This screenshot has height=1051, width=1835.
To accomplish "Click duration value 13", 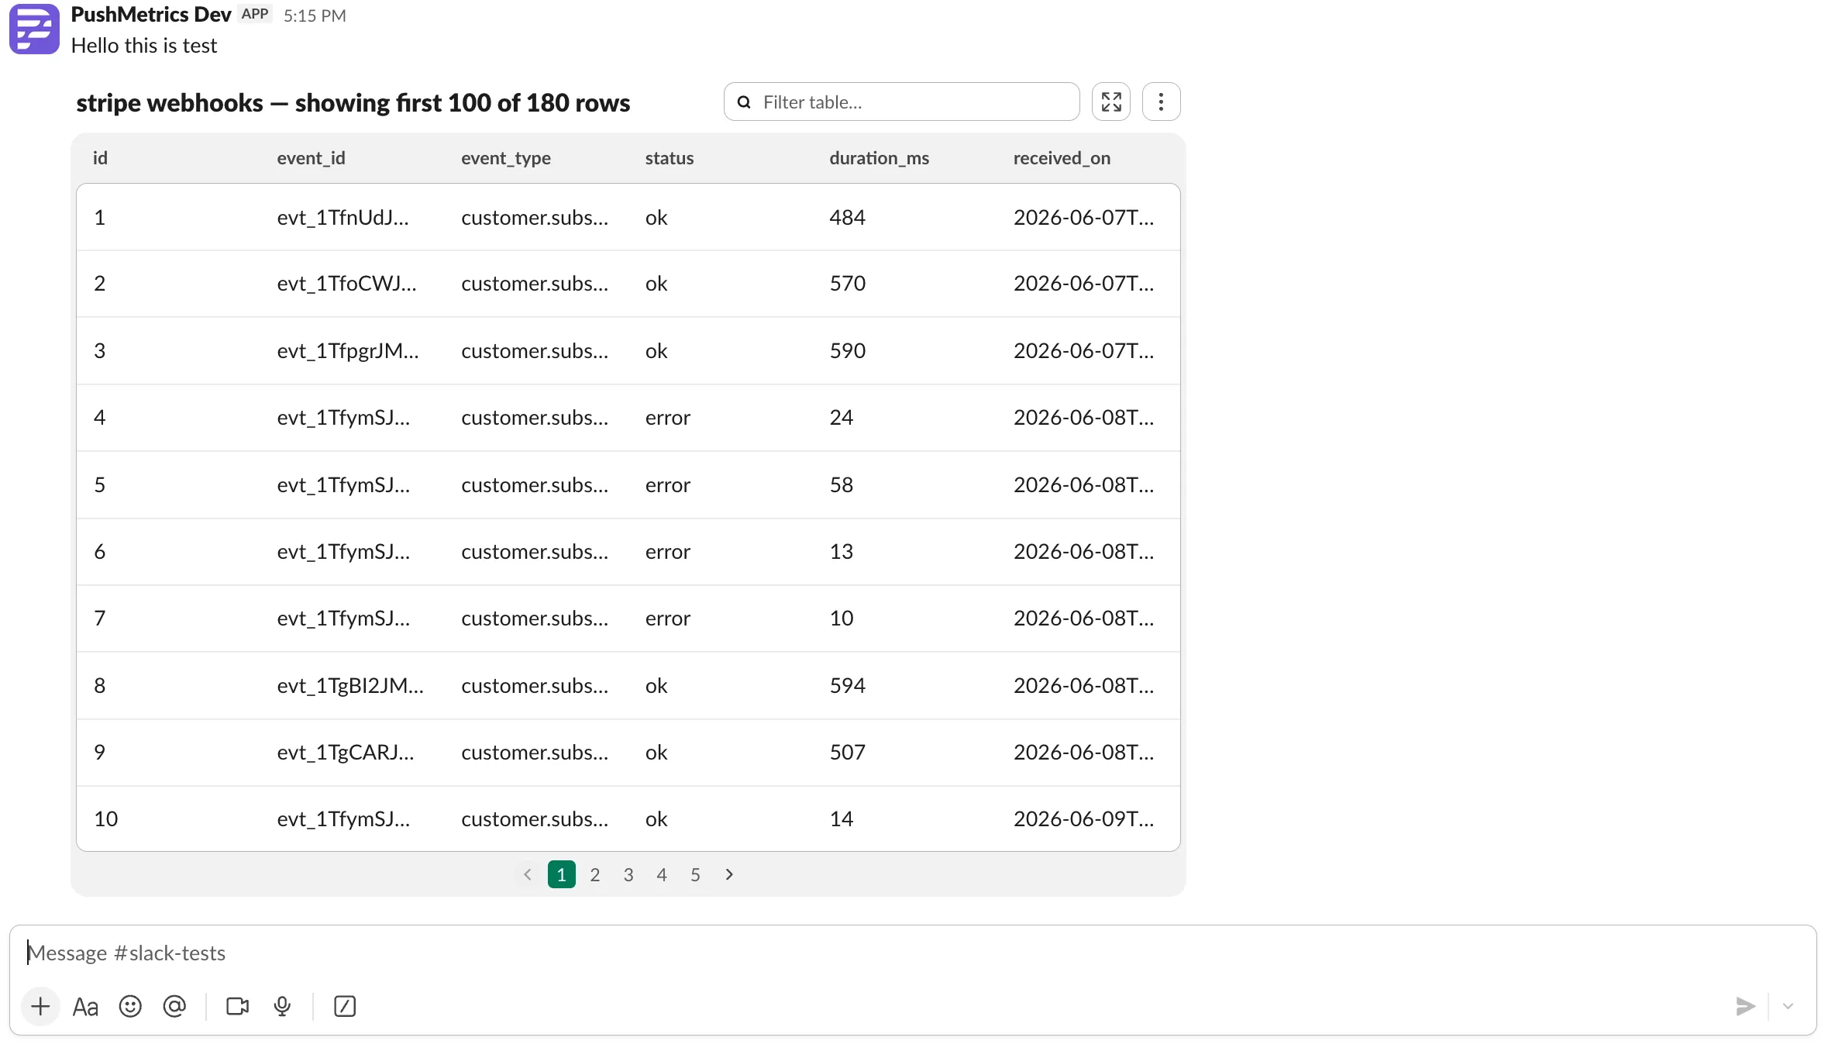I will pyautogui.click(x=842, y=552).
